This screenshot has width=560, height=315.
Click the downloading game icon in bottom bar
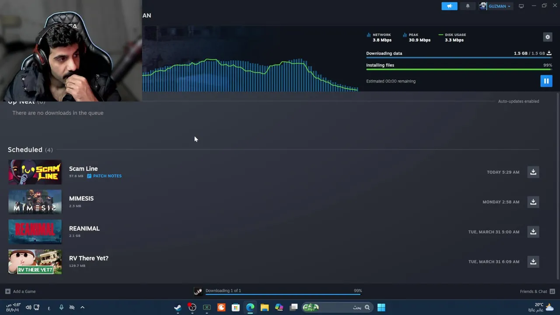click(x=198, y=291)
